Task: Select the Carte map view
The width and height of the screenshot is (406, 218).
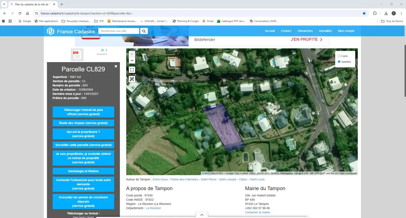Action: coord(339,56)
